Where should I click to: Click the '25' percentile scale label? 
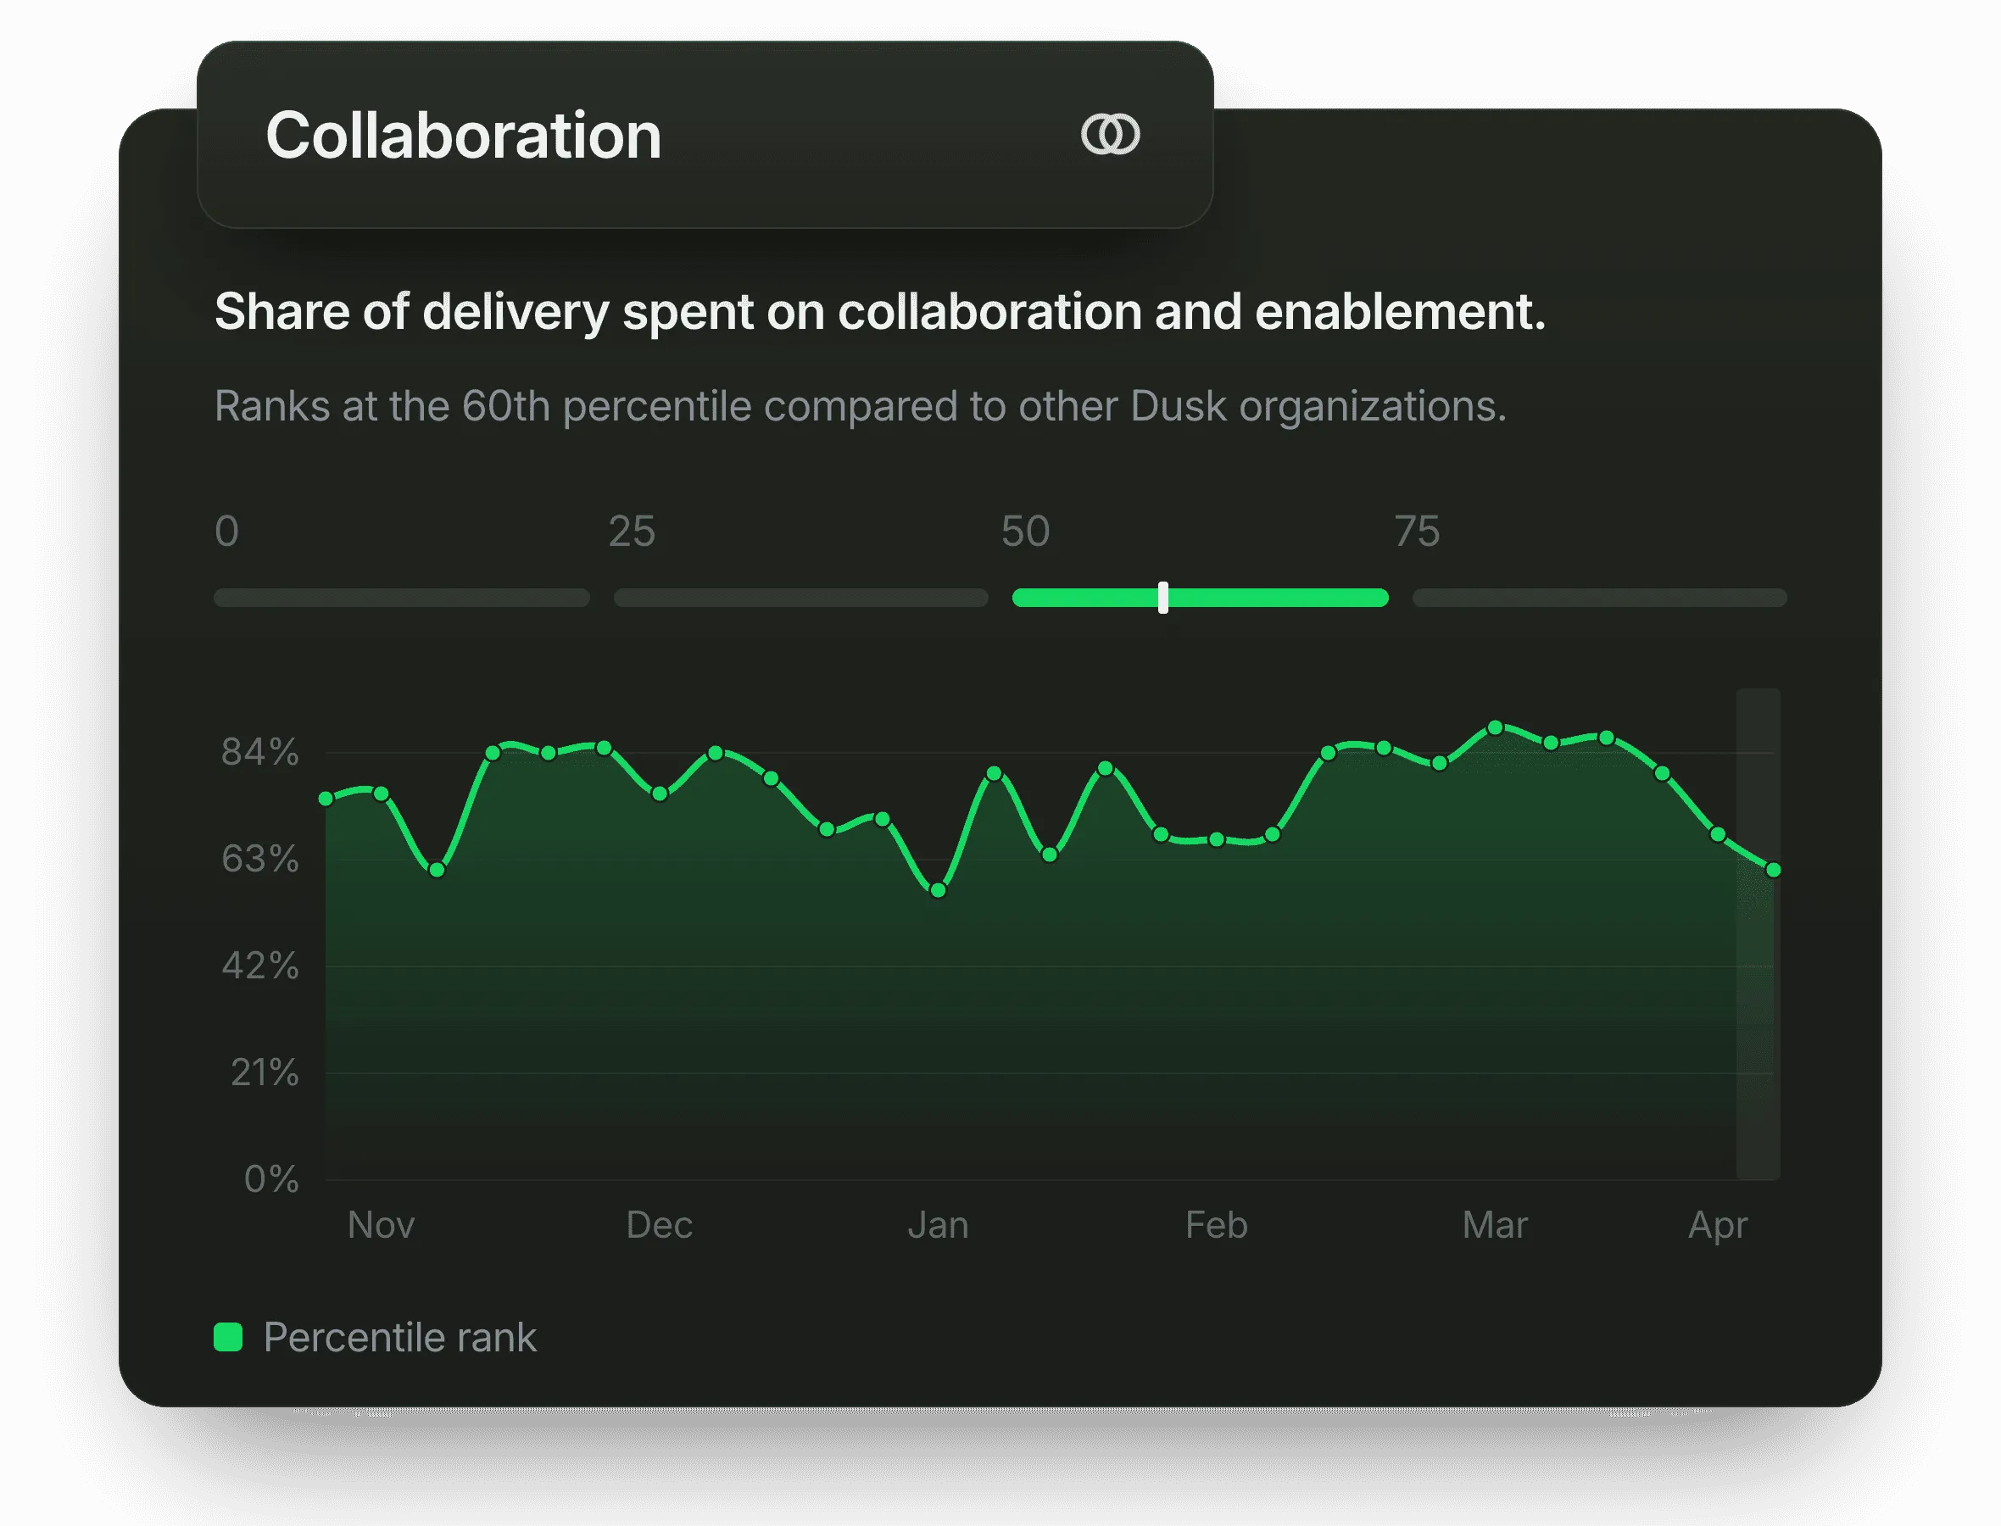(632, 532)
